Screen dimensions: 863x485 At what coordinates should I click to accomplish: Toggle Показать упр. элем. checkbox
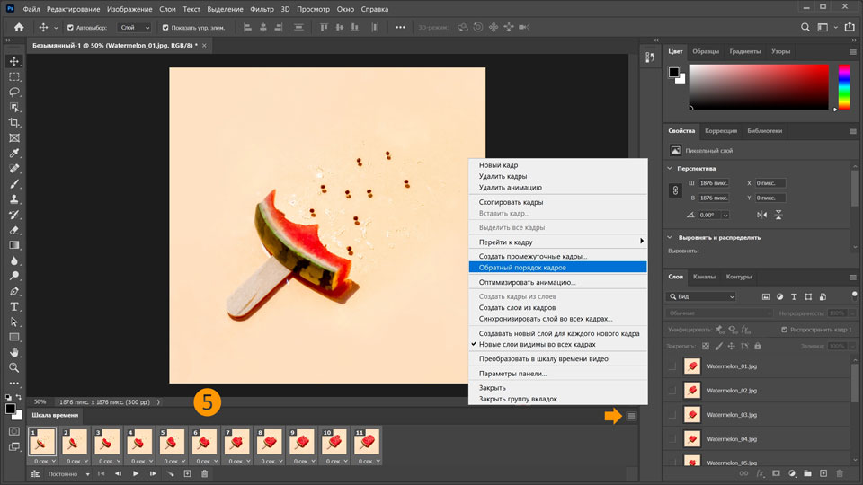pos(165,27)
